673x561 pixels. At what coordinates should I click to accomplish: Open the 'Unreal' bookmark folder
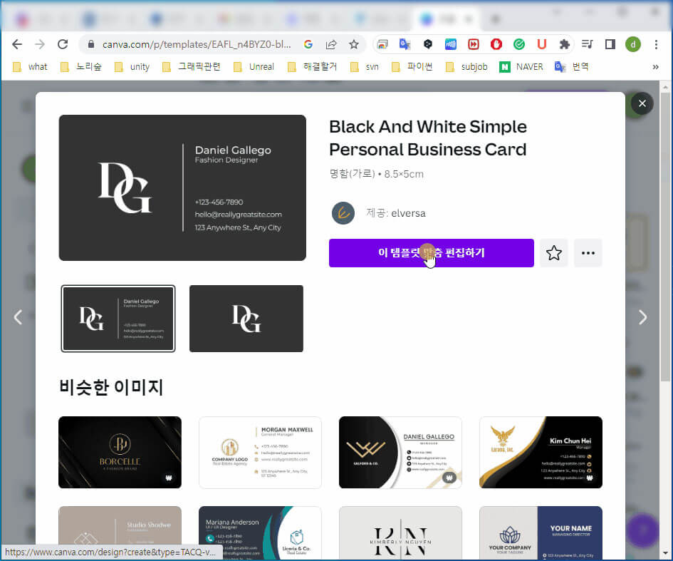[x=254, y=67]
